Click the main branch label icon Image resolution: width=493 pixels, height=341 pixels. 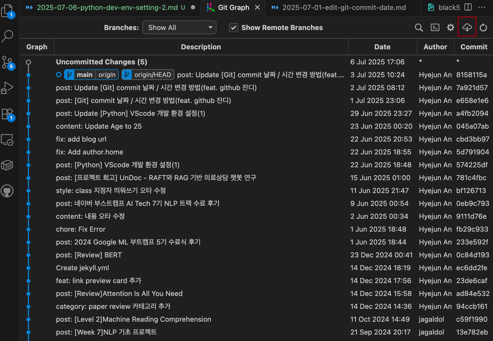(x=69, y=75)
